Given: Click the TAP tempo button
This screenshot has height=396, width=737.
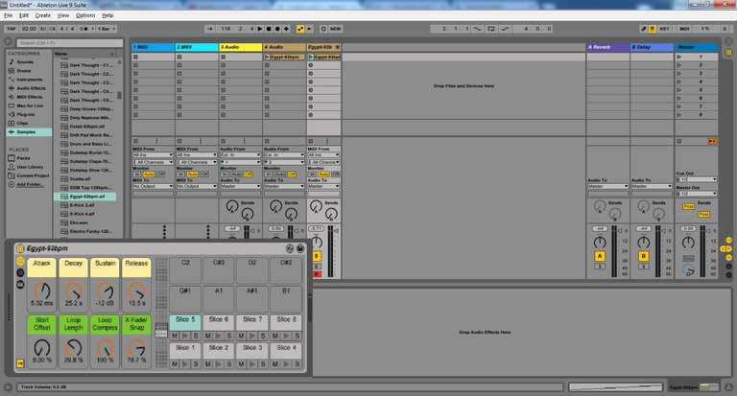Looking at the screenshot, I should point(12,29).
